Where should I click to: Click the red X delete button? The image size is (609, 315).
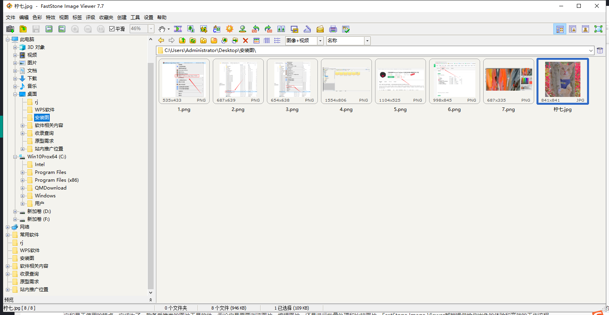(x=246, y=40)
